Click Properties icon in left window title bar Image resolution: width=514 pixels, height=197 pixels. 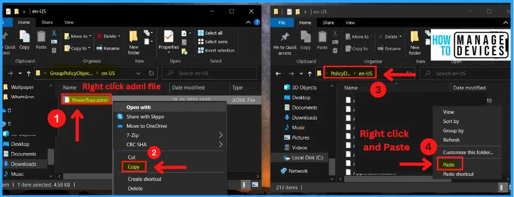click(8, 11)
